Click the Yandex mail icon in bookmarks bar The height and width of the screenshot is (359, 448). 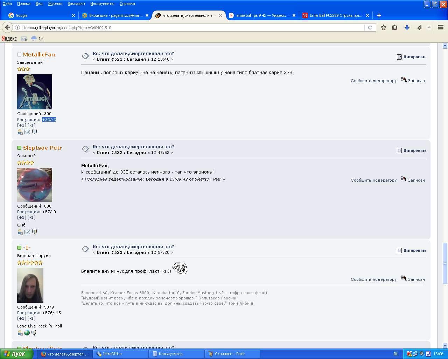click(x=24, y=39)
